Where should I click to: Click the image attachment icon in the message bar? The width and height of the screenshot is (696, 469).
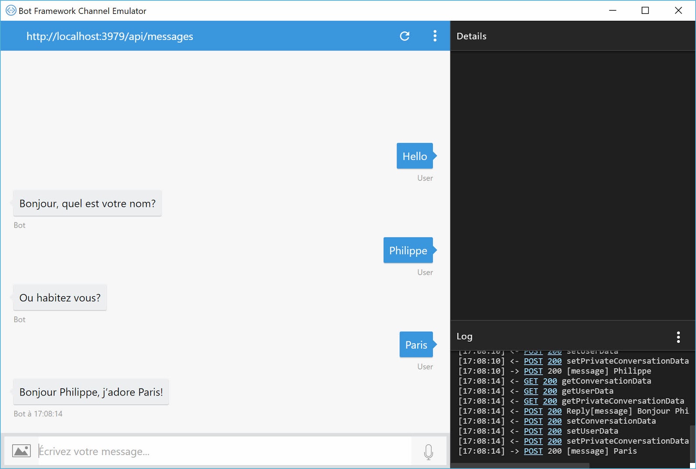(x=22, y=451)
